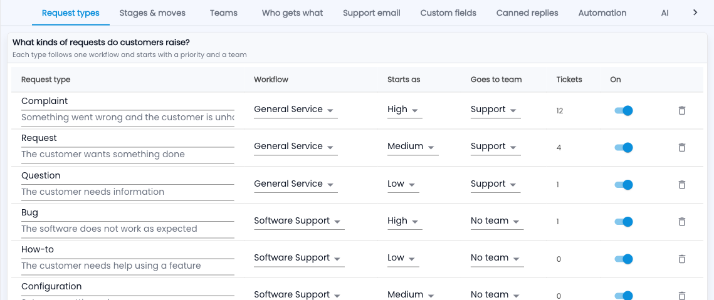
Task: Change Bug starting priority dropdown
Action: pos(405,221)
